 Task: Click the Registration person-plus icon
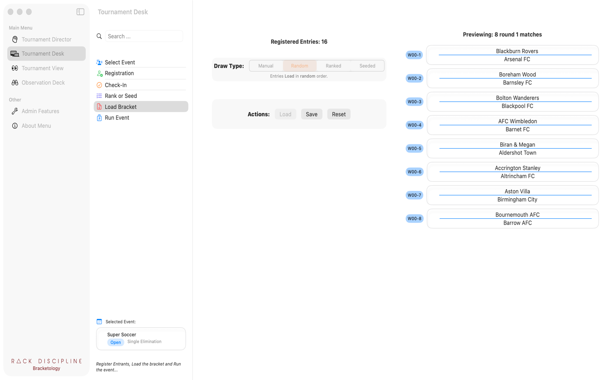[x=99, y=73]
